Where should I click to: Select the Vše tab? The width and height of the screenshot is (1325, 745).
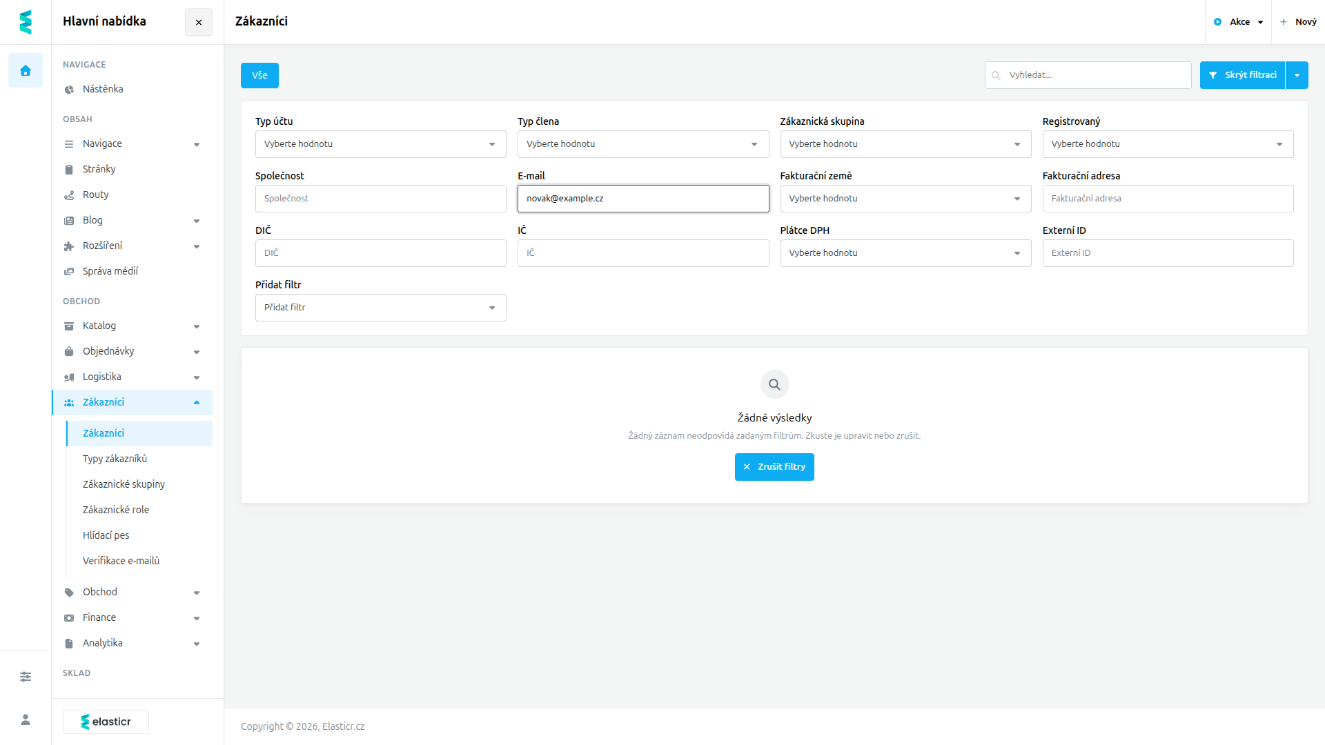pos(259,75)
